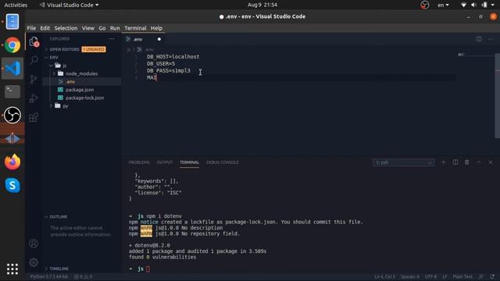Open package.json in explorer
This screenshot has width=500, height=281.
coord(82,90)
